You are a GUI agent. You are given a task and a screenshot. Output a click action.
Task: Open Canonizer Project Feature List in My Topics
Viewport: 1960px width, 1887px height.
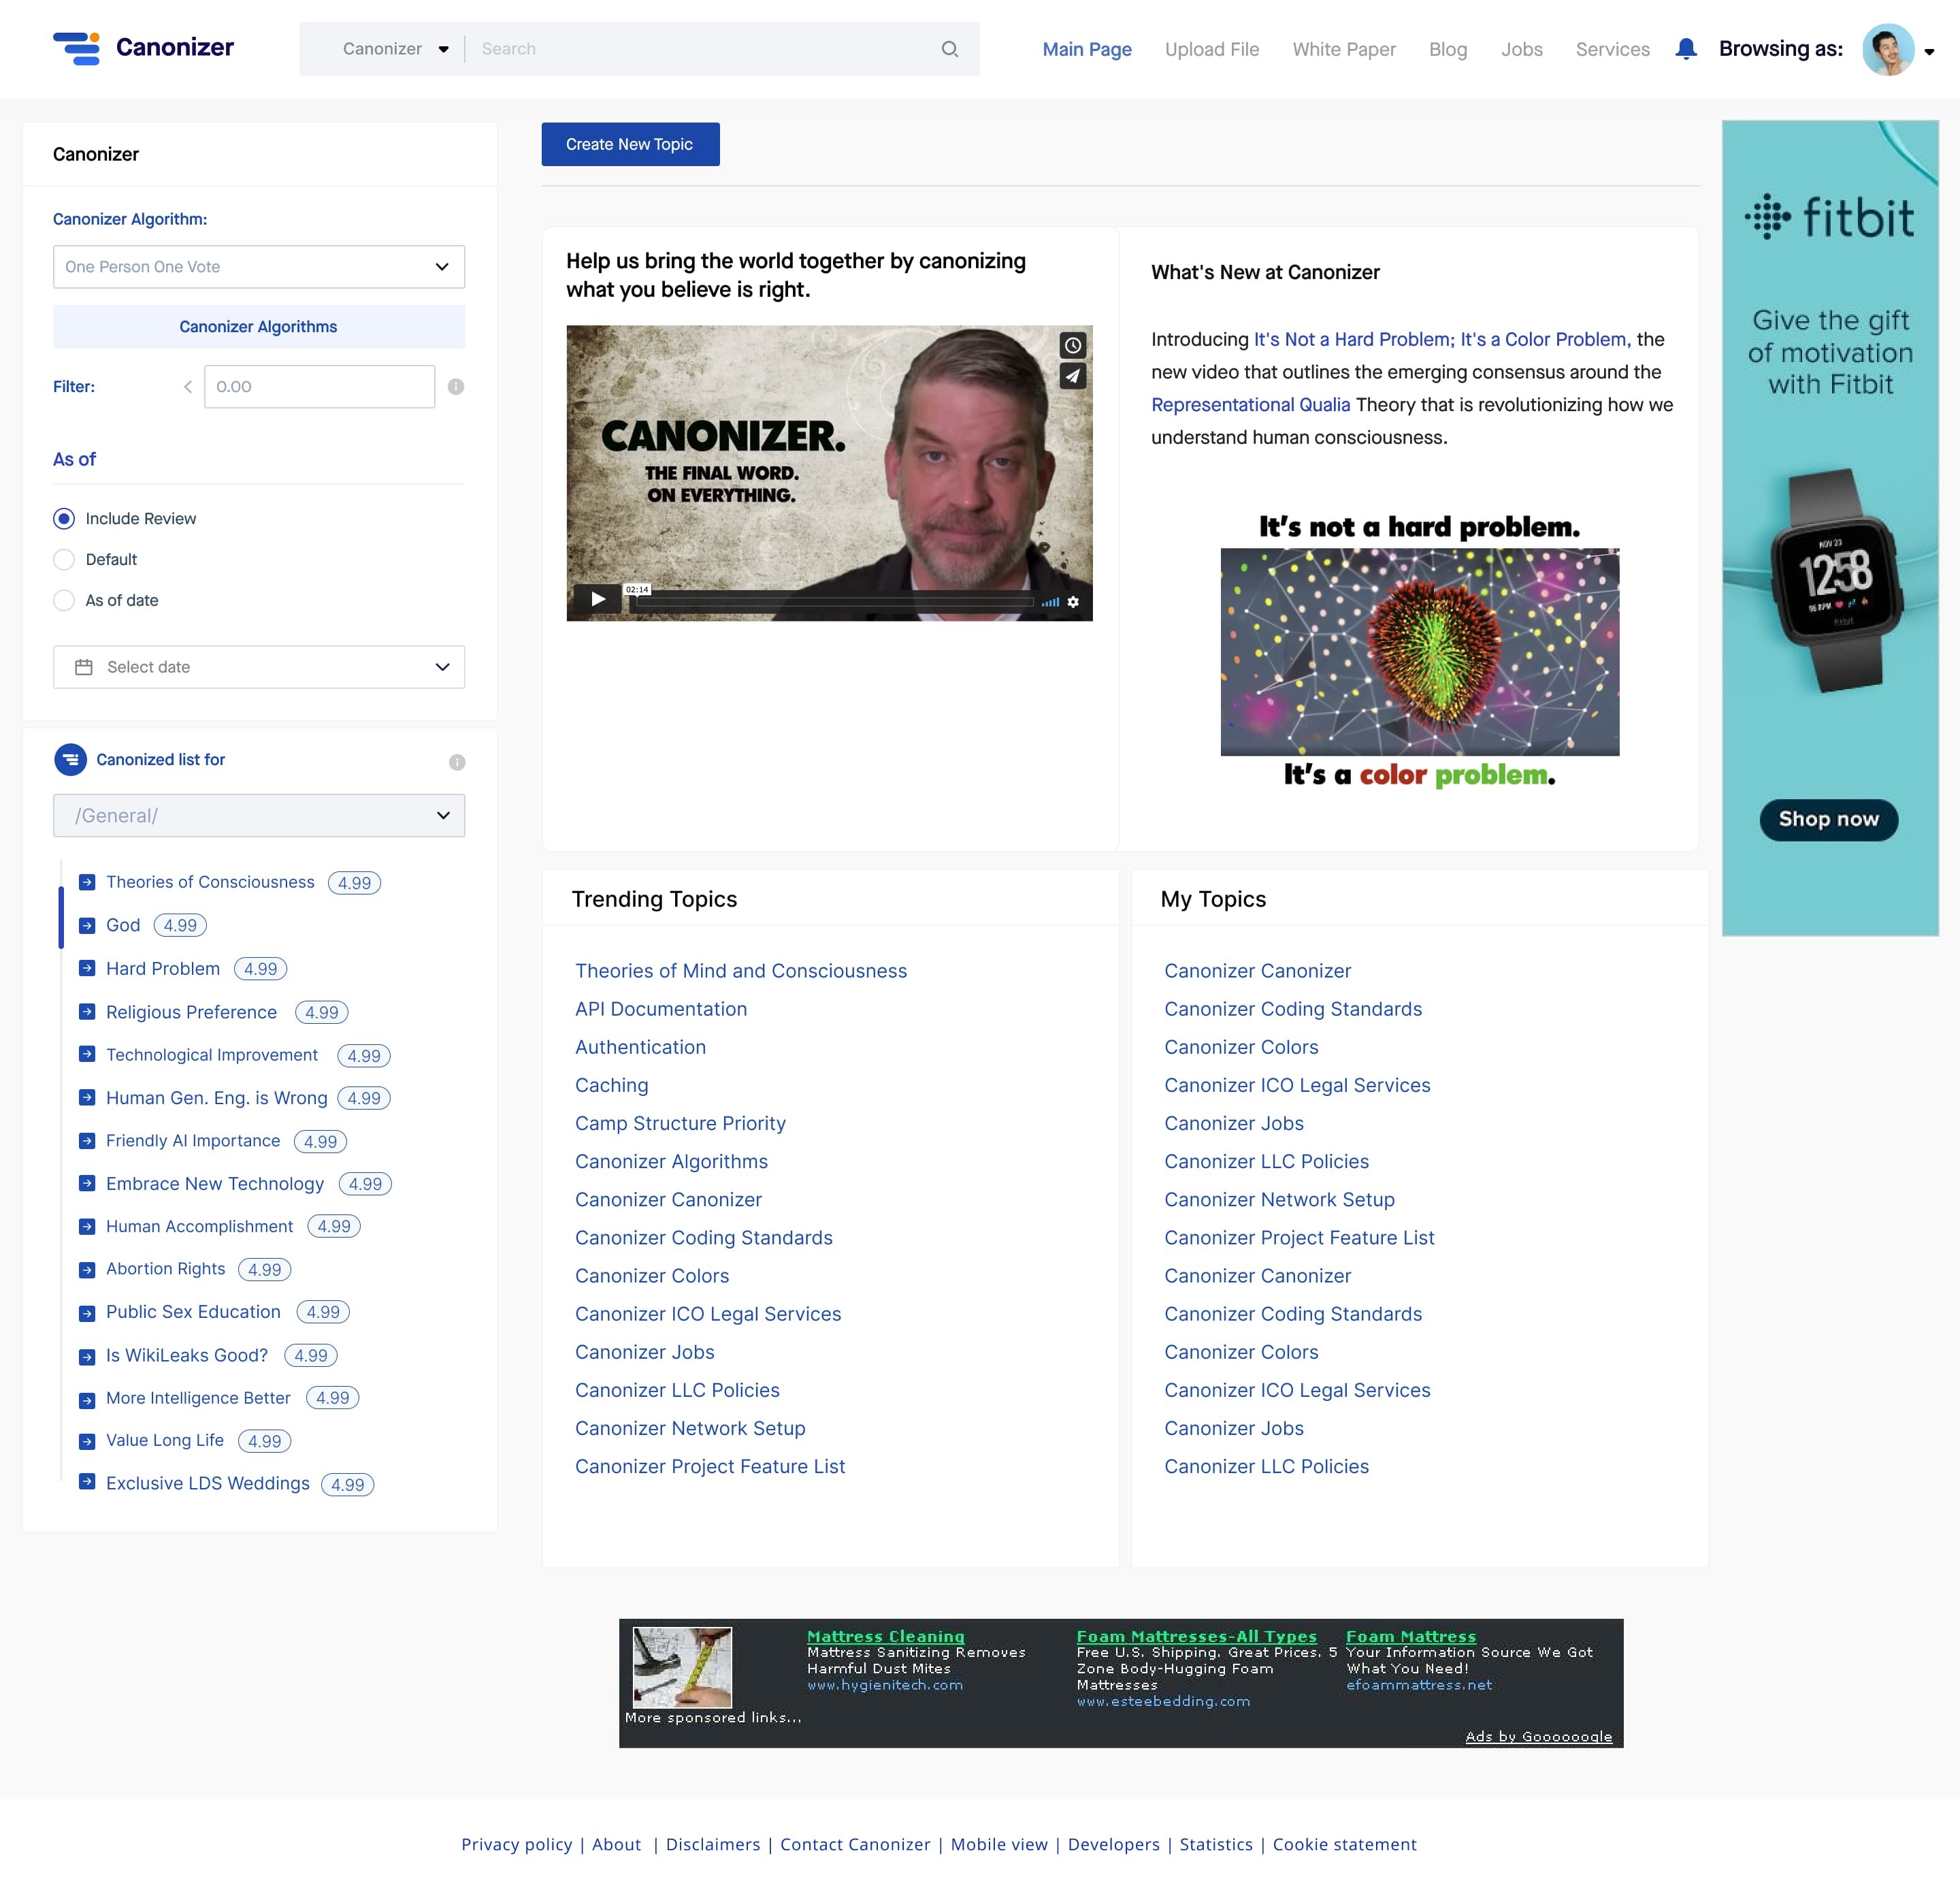coord(1299,1237)
